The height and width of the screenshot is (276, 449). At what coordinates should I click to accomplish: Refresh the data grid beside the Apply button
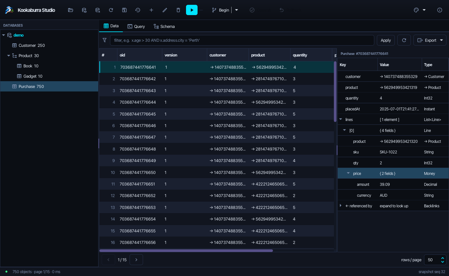(404, 40)
